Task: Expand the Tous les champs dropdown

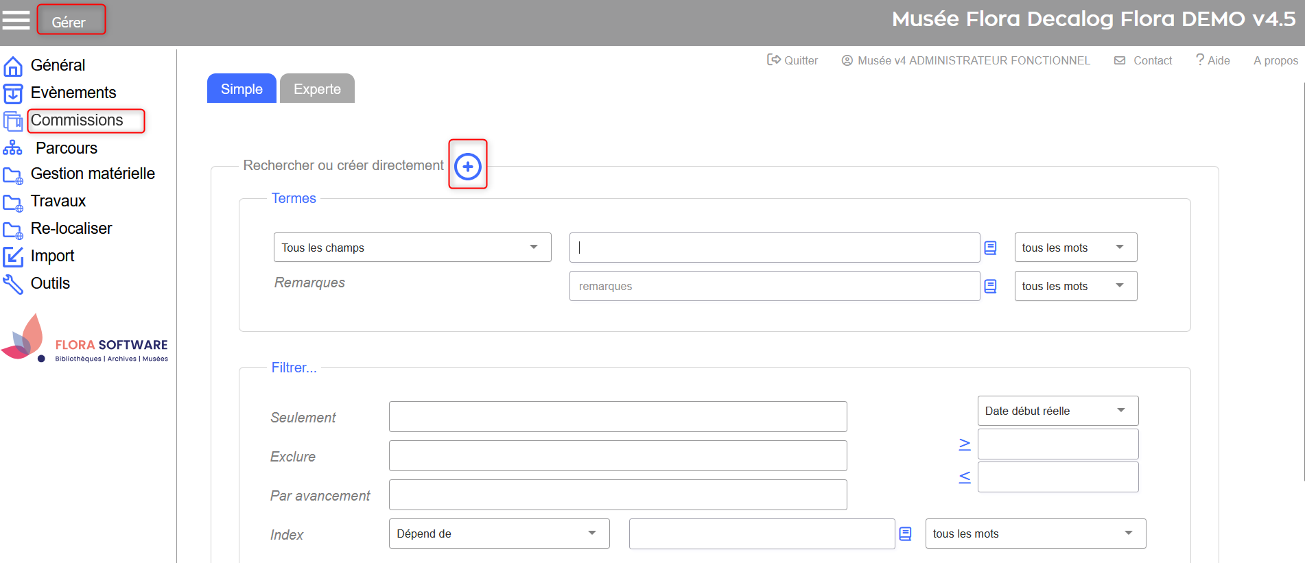Action: point(412,248)
